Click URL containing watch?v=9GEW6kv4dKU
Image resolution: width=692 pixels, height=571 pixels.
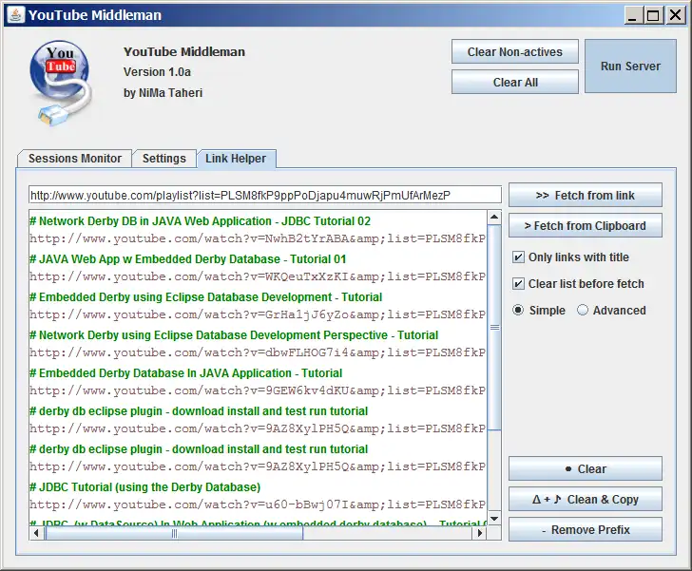258,390
